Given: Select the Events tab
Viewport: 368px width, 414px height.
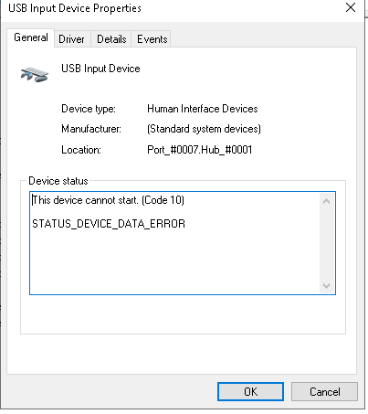Looking at the screenshot, I should click(x=152, y=39).
